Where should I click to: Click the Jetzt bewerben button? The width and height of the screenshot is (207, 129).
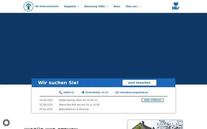pos(139,83)
